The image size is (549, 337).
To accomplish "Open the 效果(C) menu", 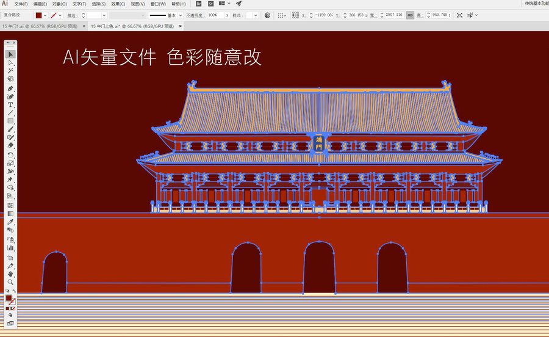I will click(x=118, y=4).
